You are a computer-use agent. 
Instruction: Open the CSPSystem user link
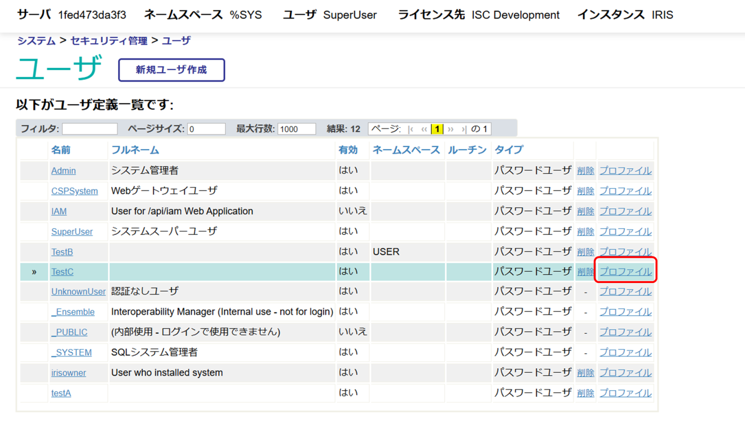[x=74, y=191]
